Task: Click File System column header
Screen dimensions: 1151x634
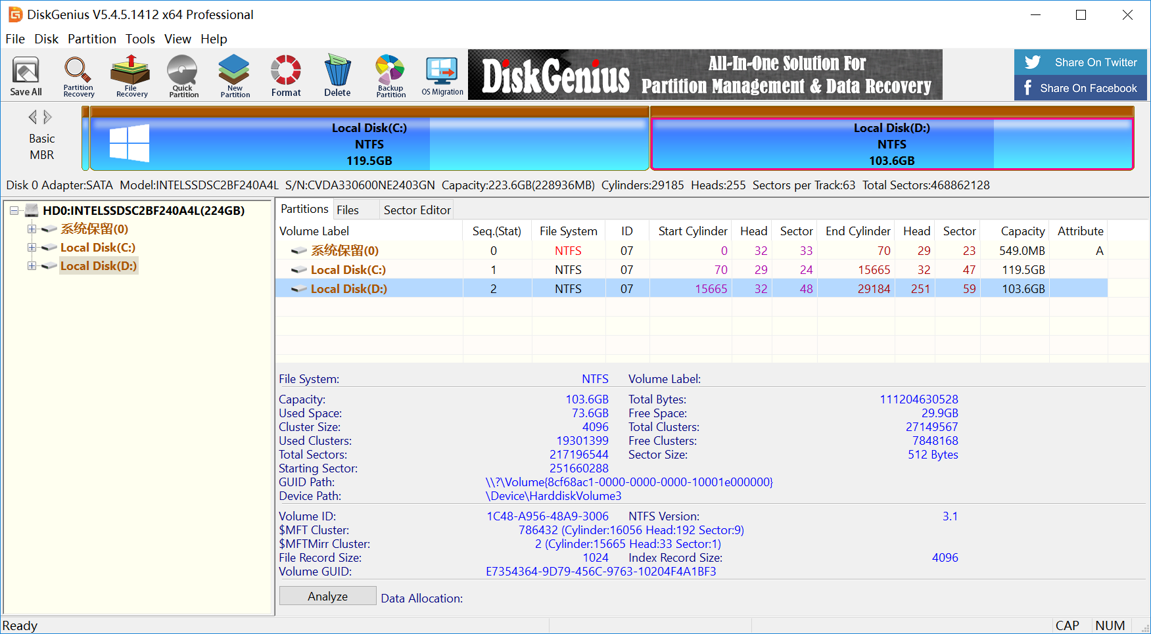Action: coord(569,231)
